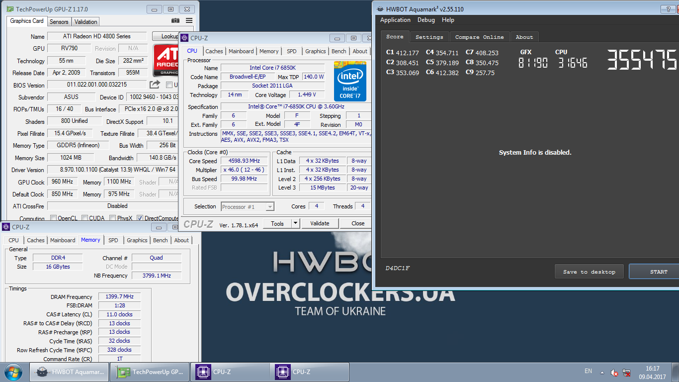Toggle the CUDA checkbox in GPU-Z
679x382 pixels.
coord(85,218)
